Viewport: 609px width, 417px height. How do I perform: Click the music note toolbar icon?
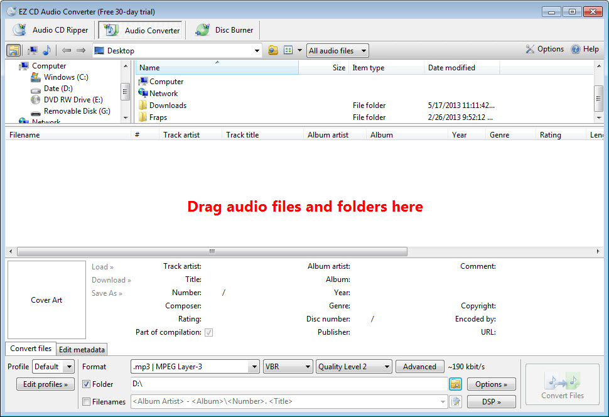pyautogui.click(x=46, y=50)
